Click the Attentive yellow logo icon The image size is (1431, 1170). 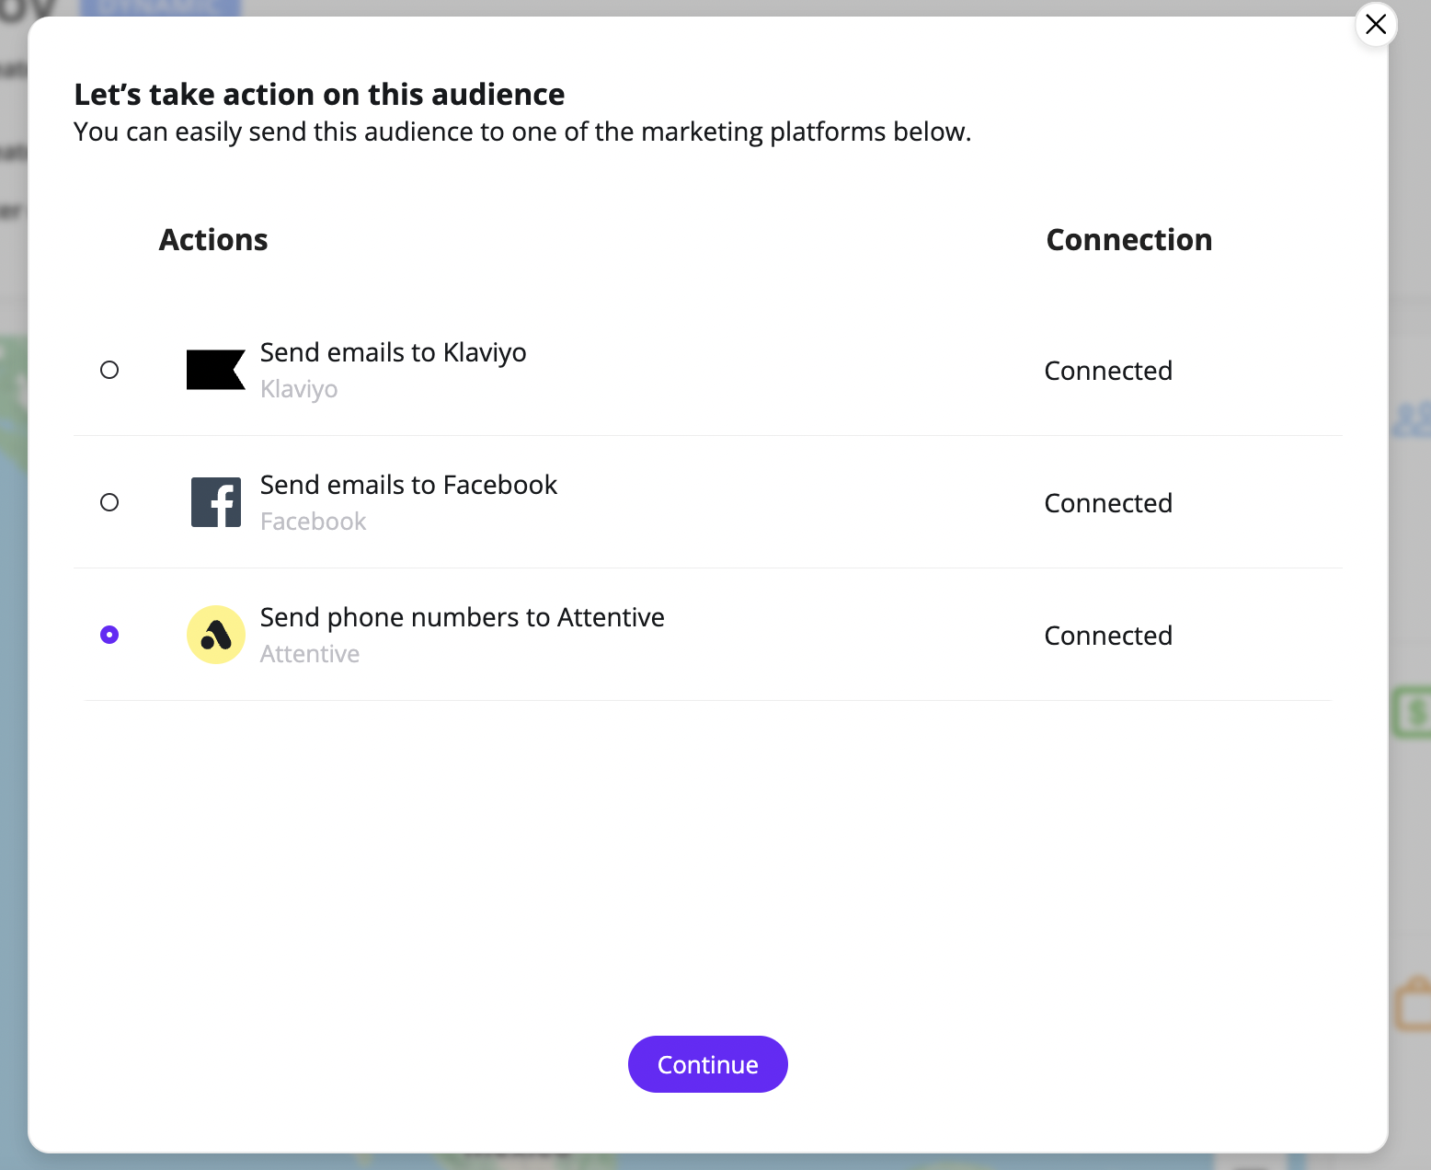click(216, 635)
